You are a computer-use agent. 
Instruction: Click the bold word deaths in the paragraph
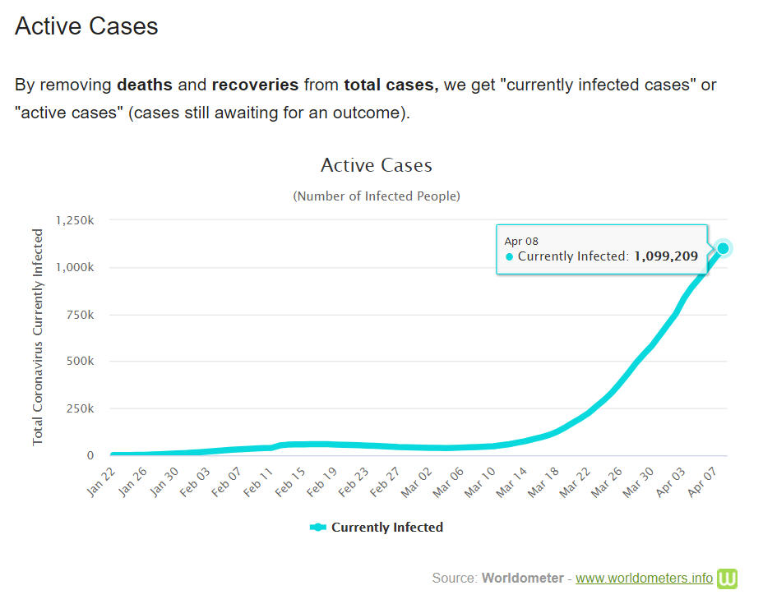point(145,85)
